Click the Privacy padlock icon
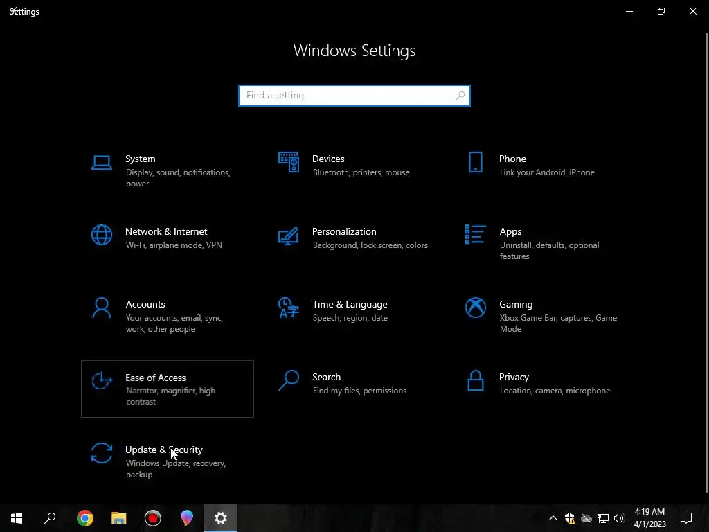This screenshot has height=532, width=709. tap(475, 380)
